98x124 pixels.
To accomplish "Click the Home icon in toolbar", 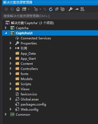I will (x=18, y=9).
